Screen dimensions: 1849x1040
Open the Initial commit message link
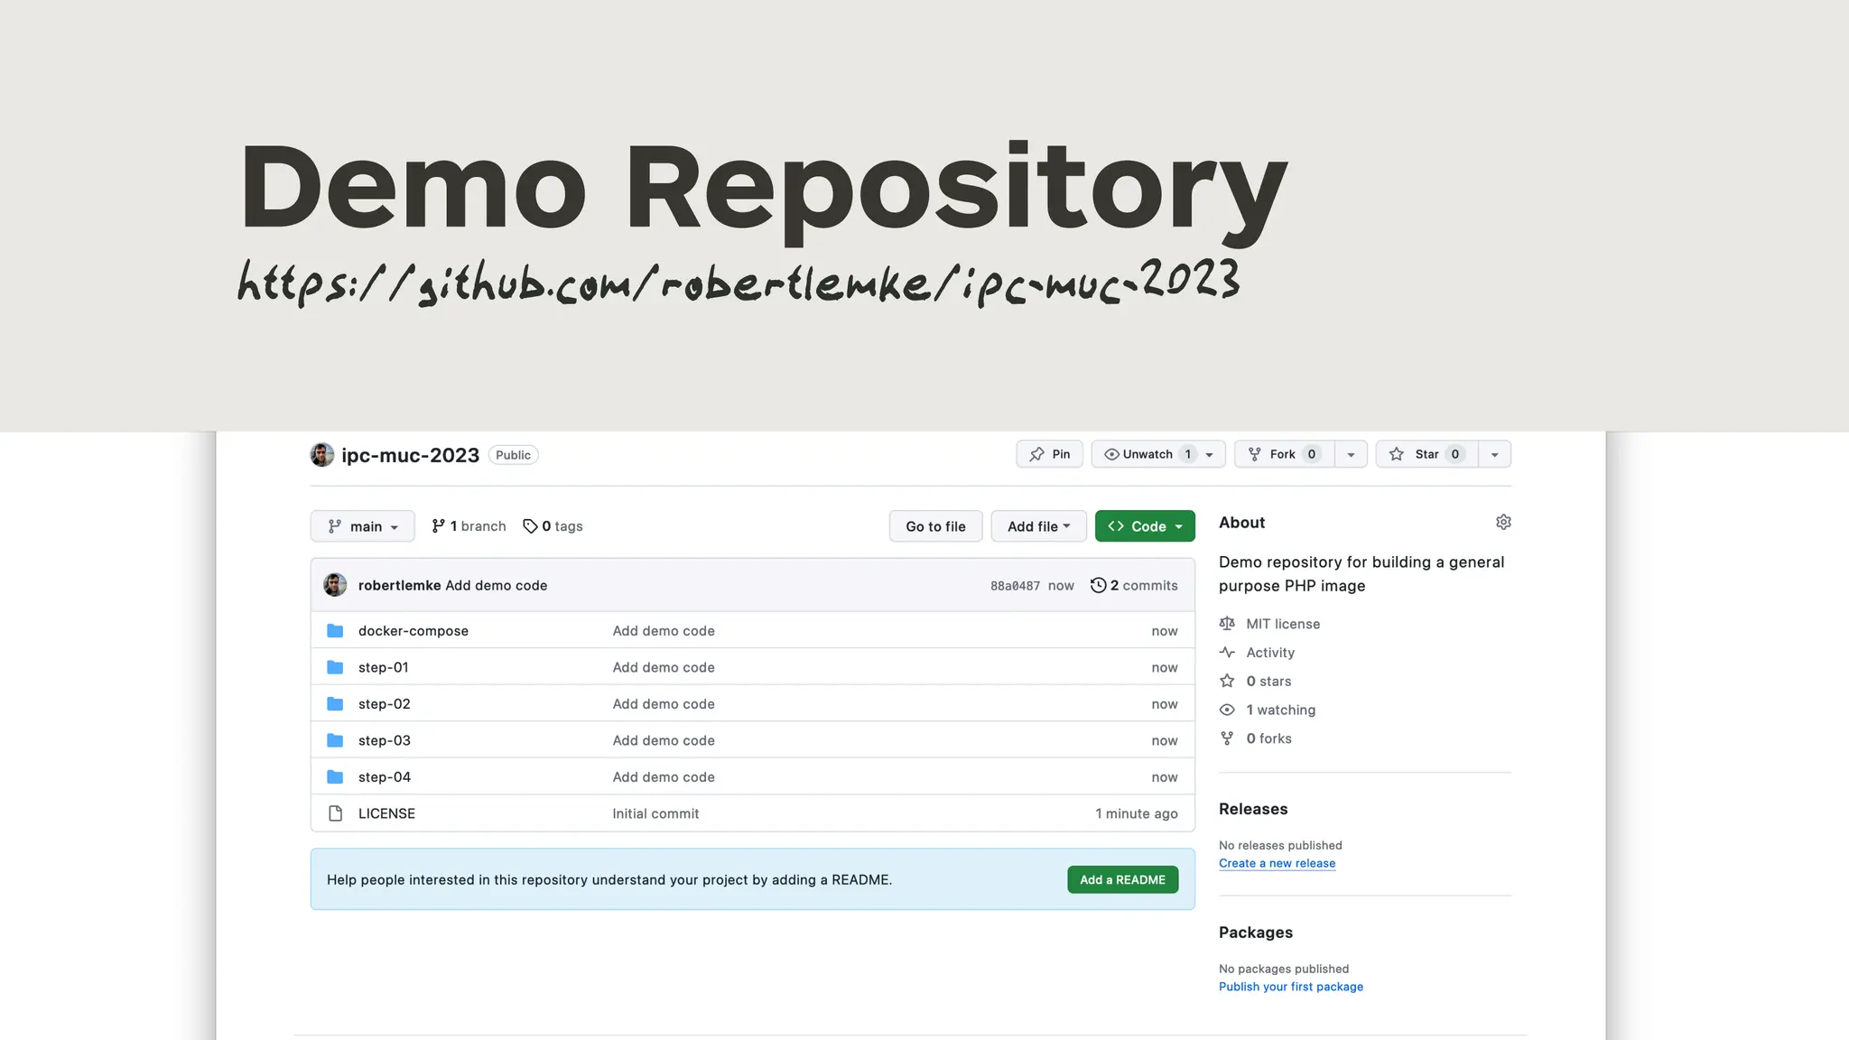tap(655, 813)
